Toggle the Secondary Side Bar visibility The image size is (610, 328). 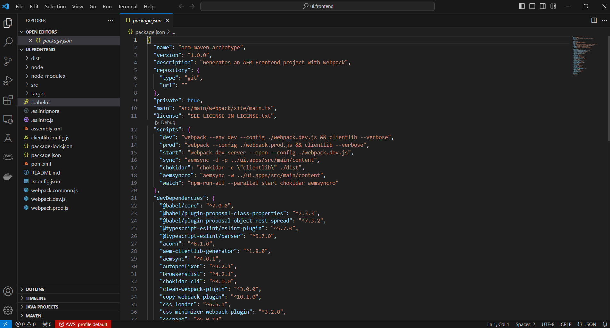(x=543, y=6)
